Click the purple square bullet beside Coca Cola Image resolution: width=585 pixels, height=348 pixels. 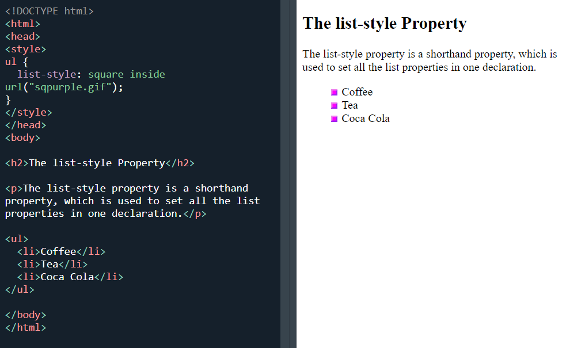coord(334,119)
